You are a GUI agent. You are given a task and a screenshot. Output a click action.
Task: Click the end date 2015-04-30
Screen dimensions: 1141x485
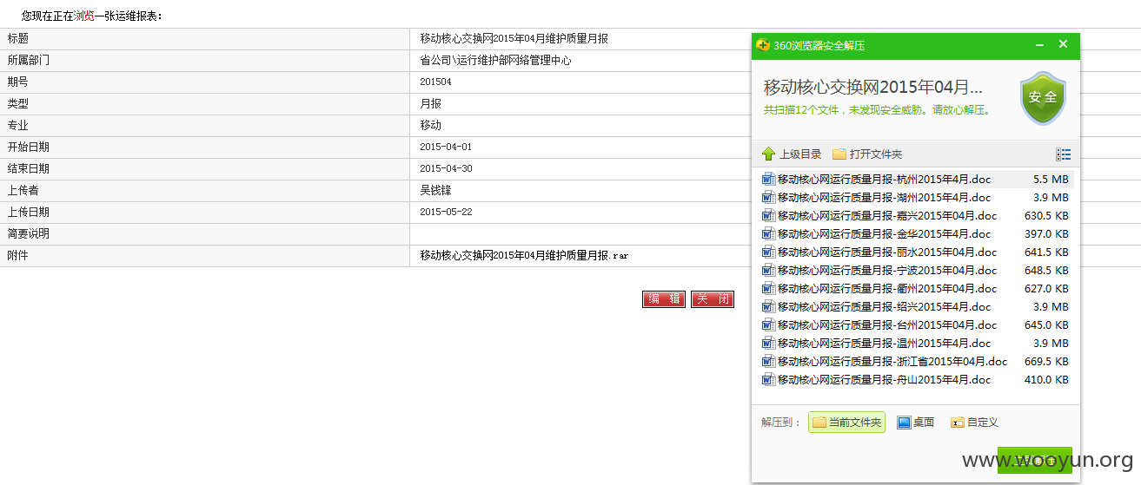446,169
